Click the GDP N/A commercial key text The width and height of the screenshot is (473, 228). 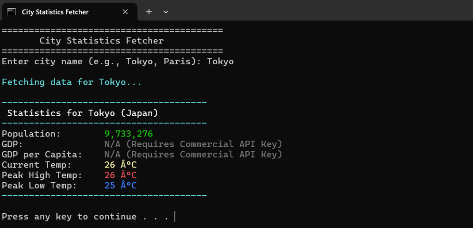pos(193,144)
